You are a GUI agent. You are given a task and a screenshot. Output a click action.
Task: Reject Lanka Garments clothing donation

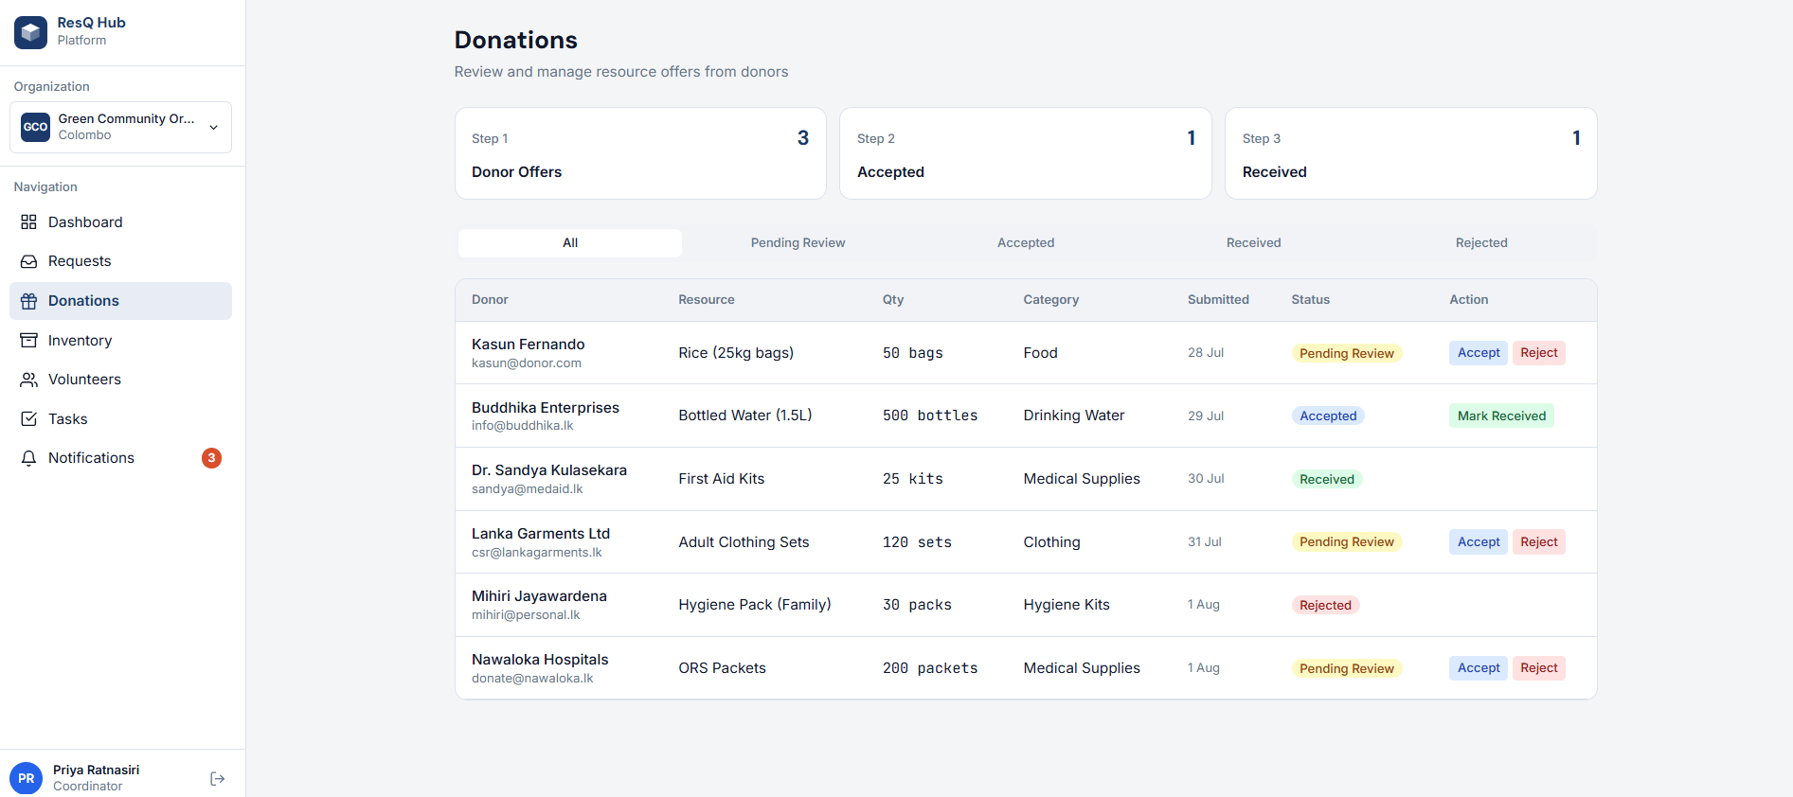(x=1539, y=542)
